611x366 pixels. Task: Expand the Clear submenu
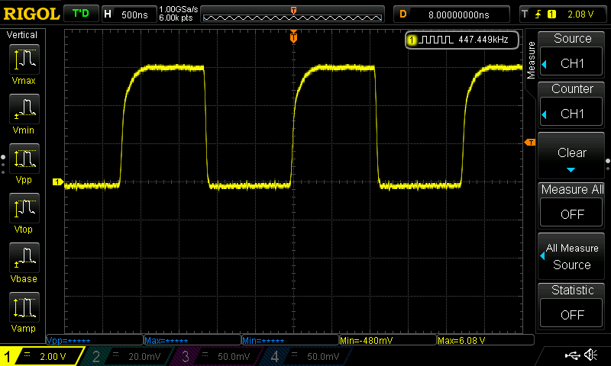point(572,158)
